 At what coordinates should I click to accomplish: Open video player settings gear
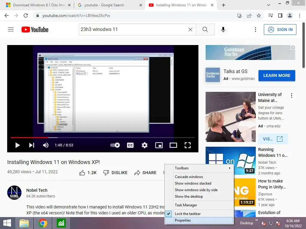point(145,145)
